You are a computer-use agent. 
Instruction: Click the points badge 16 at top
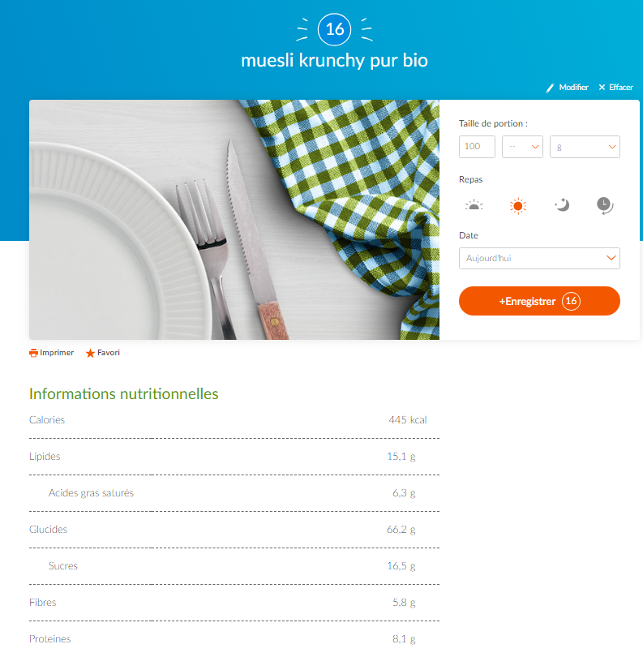point(335,29)
